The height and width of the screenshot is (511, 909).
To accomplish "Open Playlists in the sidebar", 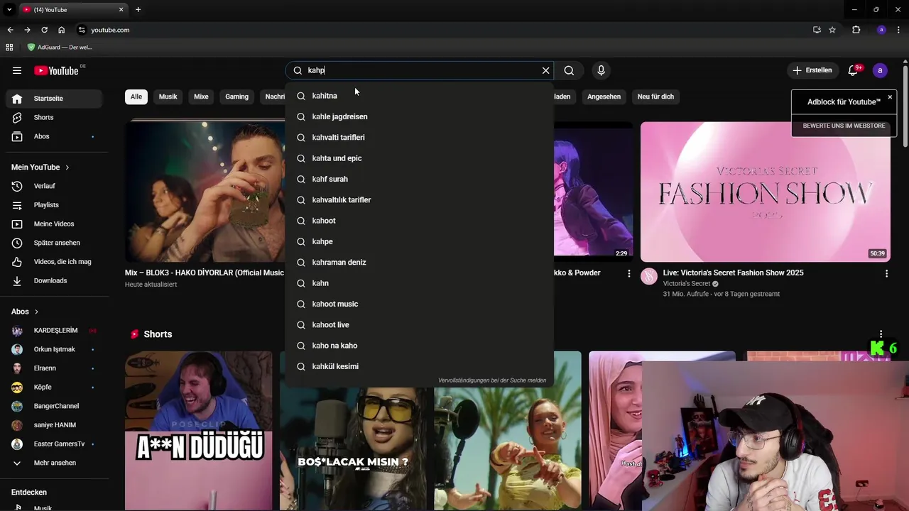I will coord(54,205).
